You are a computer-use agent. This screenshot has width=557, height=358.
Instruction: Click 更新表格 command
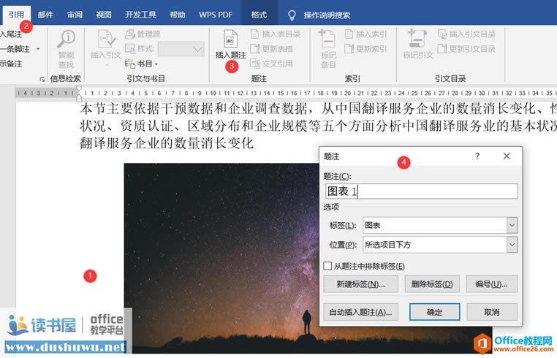[x=272, y=49]
